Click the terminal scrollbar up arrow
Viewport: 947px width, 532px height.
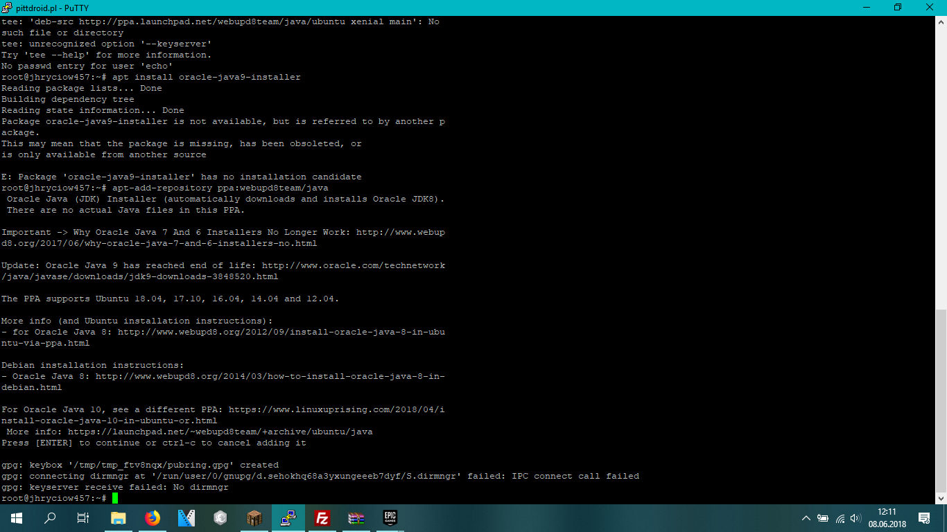point(941,21)
